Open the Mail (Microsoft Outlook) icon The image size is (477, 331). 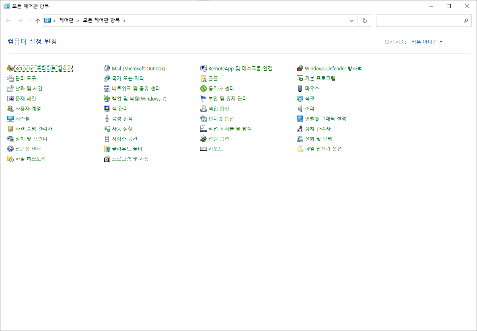click(107, 68)
